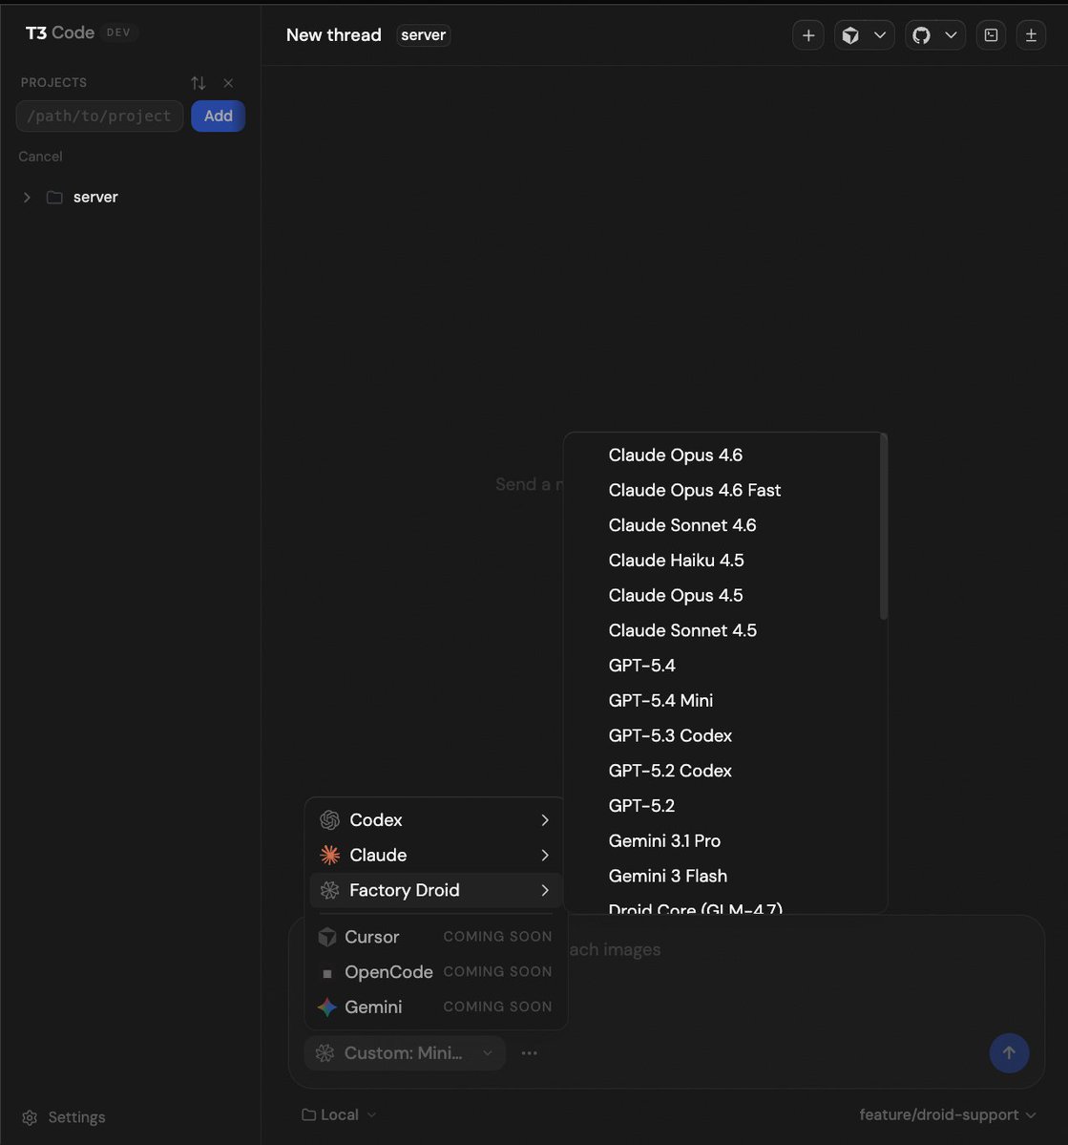Click the Gemini coming soon entry
This screenshot has height=1145, width=1068.
click(435, 1007)
